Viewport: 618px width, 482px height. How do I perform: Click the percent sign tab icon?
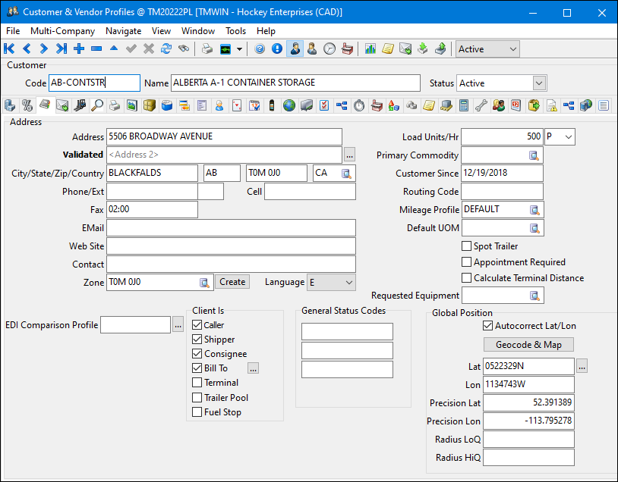pyautogui.click(x=27, y=105)
